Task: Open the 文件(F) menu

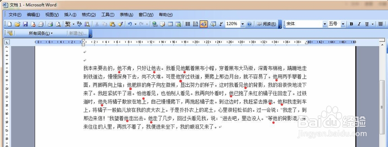Action: [x=15, y=15]
